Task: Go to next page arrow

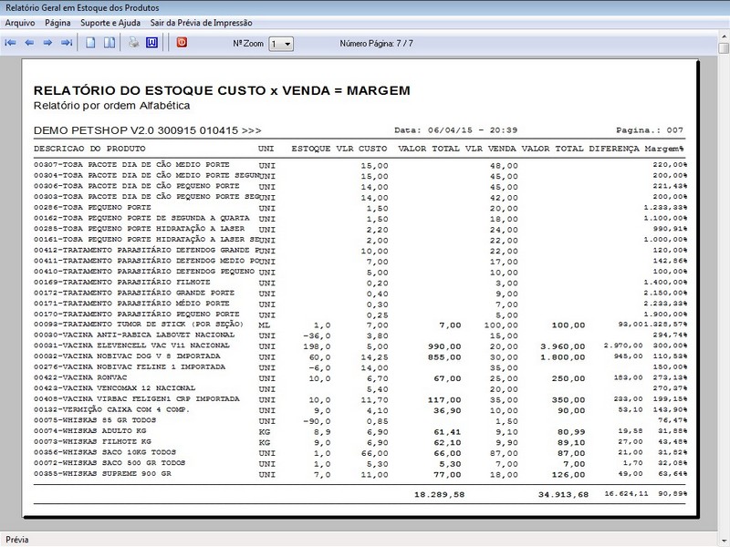Action: [x=47, y=43]
